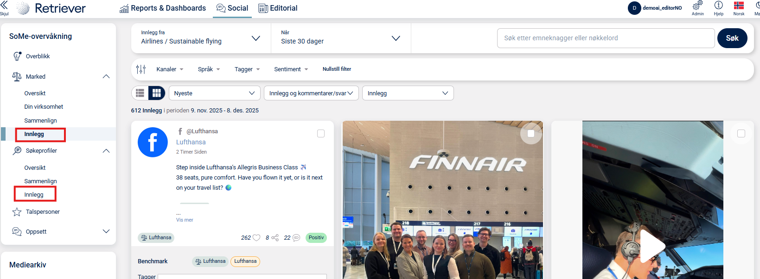
Task: Select Innlegg under Søkeprofiler
Action: point(34,195)
